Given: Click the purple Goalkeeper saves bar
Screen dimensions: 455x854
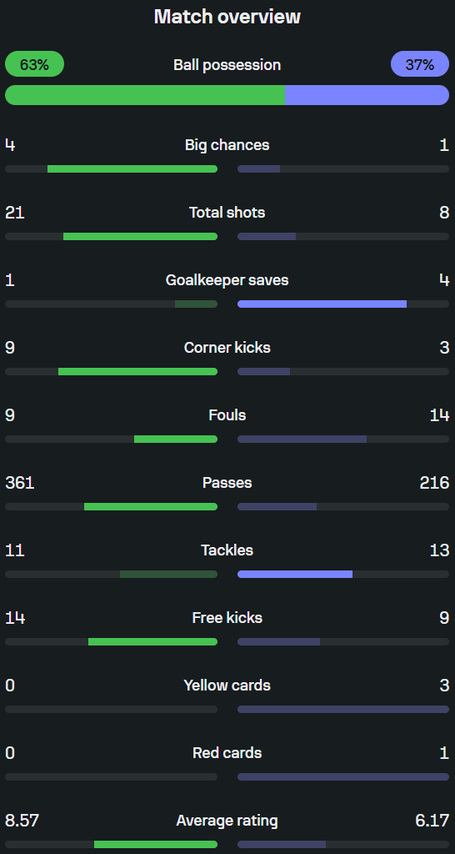Looking at the screenshot, I should tap(322, 304).
